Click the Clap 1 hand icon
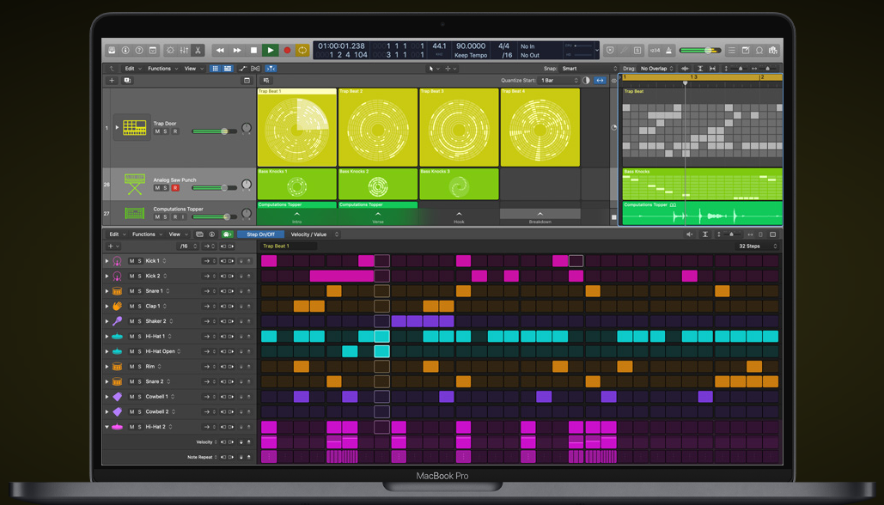Image resolution: width=884 pixels, height=505 pixels. pos(117,306)
